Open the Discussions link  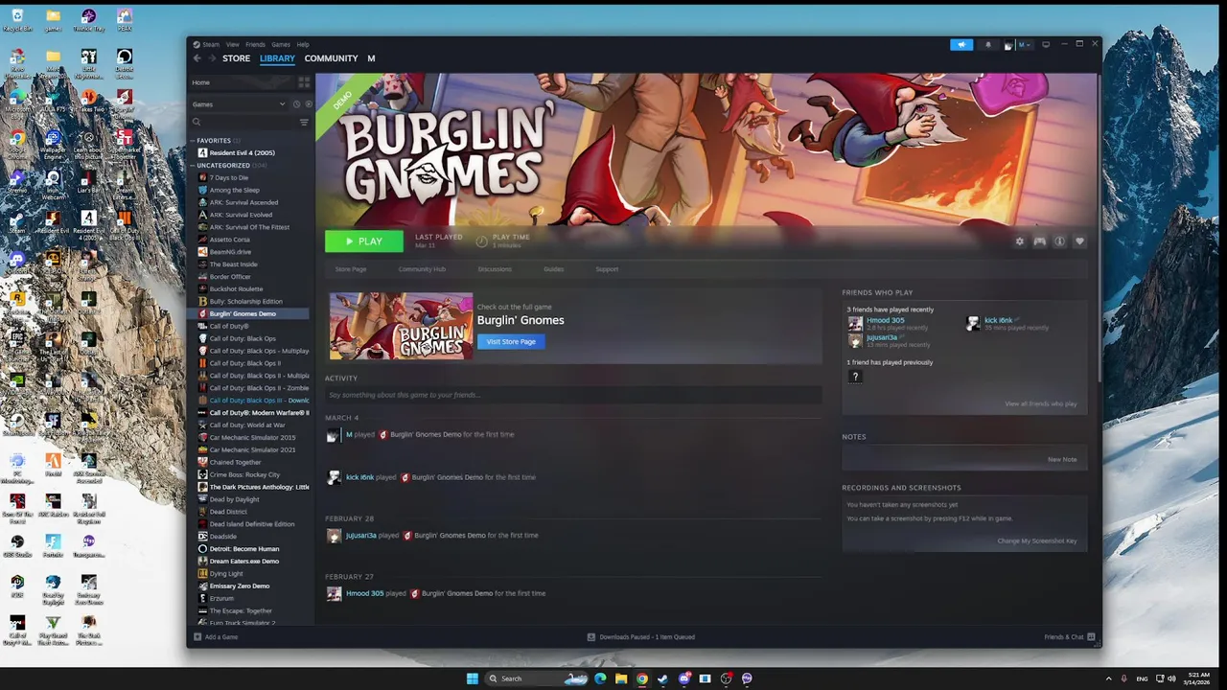[x=495, y=269]
